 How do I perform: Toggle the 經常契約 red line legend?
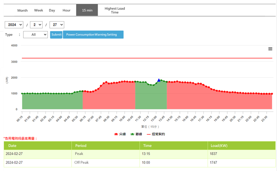pos(156,134)
